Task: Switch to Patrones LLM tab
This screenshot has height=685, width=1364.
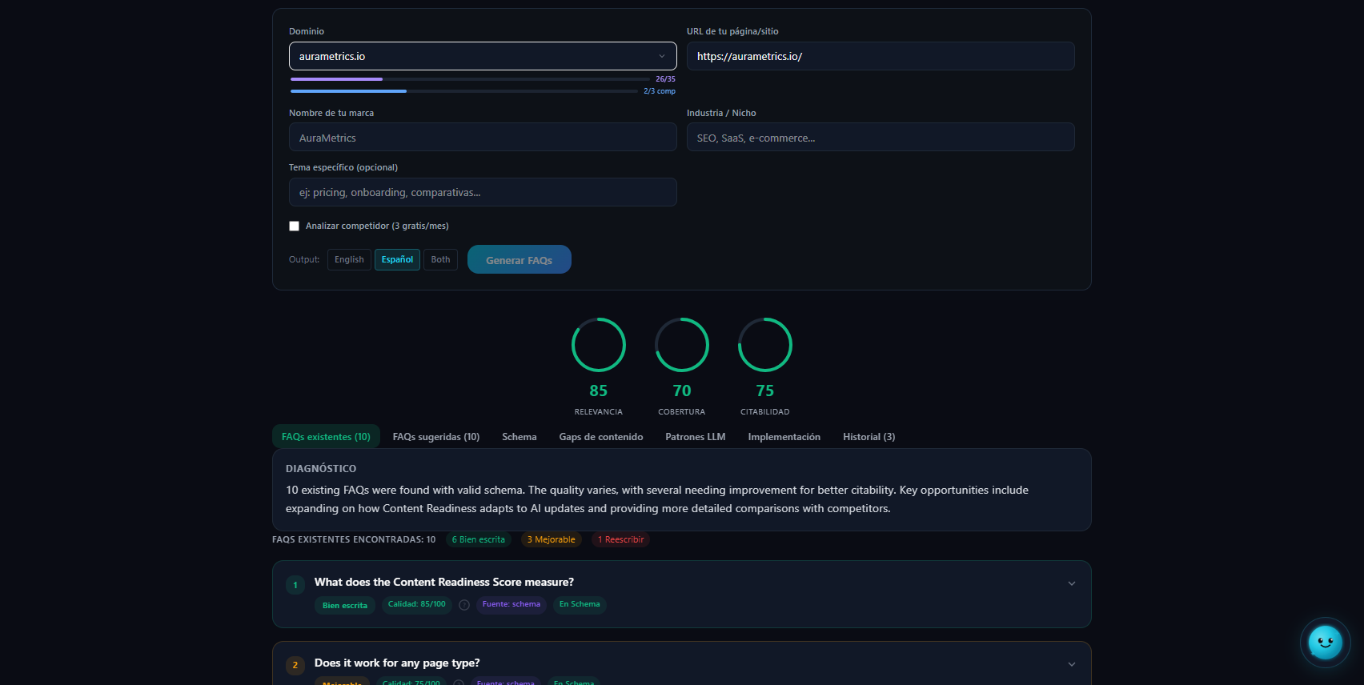Action: coord(696,437)
